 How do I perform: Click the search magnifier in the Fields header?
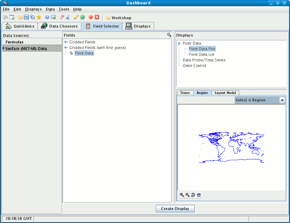click(x=169, y=35)
